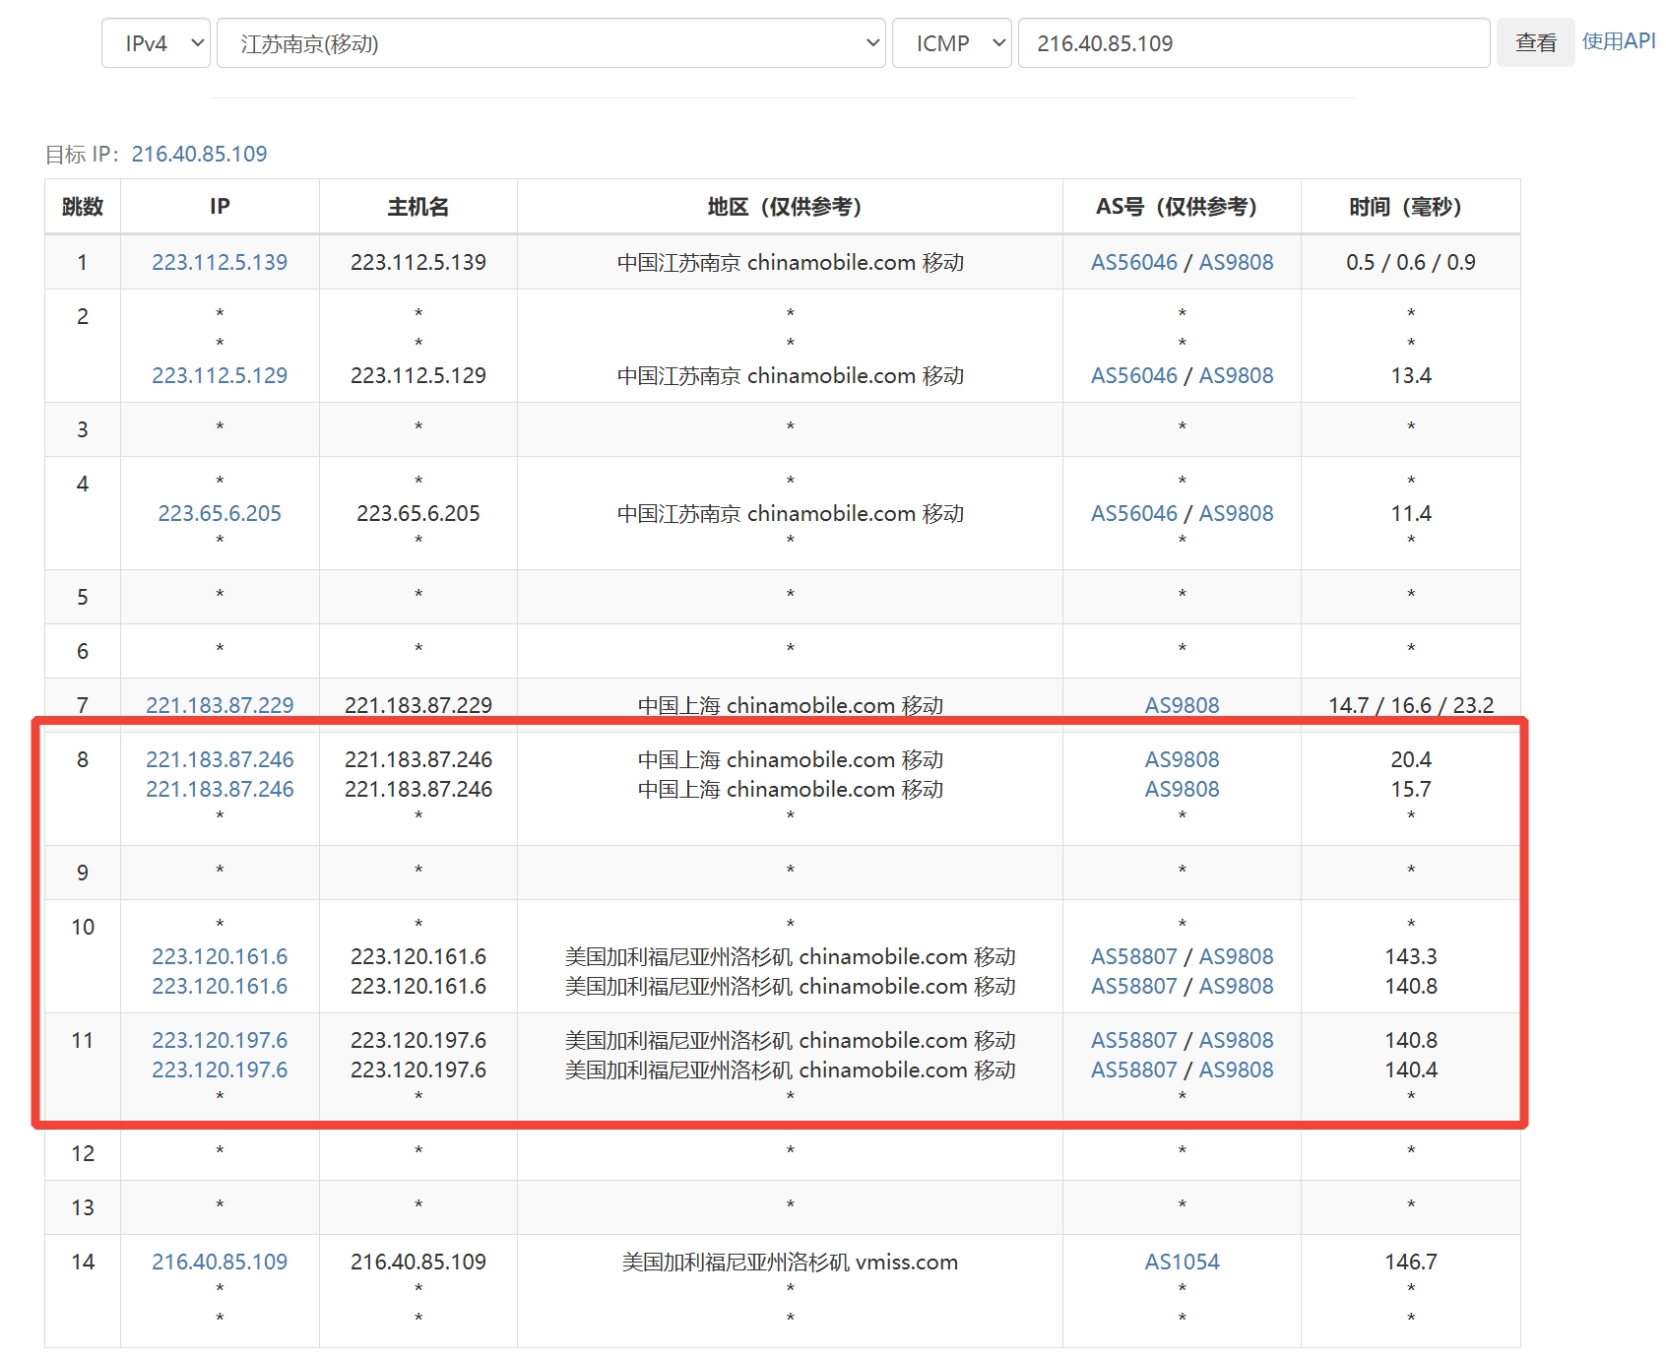Open hop 1 IP link 223.112.5.139
The width and height of the screenshot is (1666, 1362).
tap(220, 262)
